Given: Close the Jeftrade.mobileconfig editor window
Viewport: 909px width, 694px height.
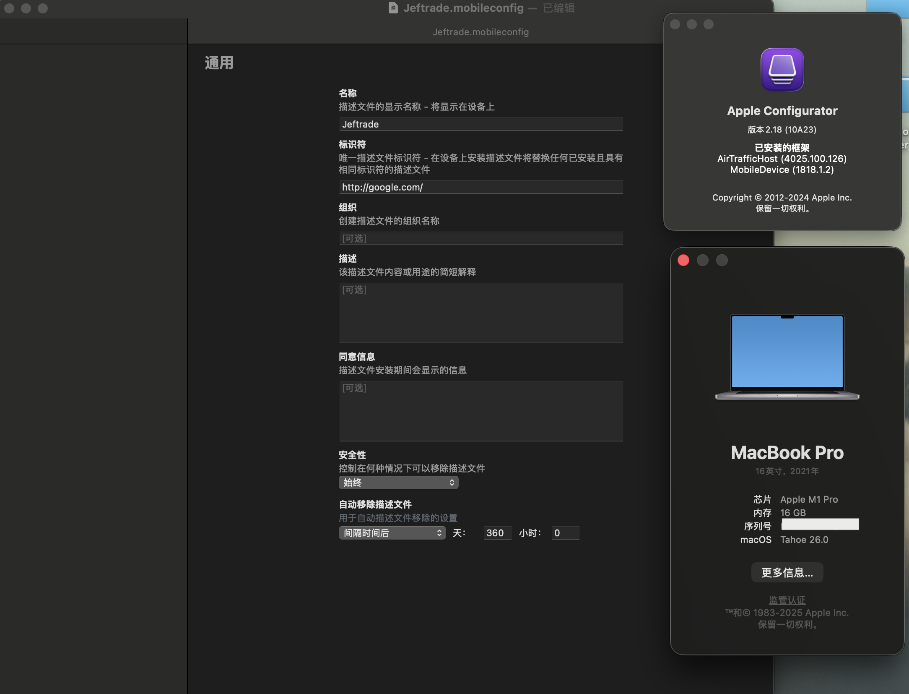Looking at the screenshot, I should (9, 8).
